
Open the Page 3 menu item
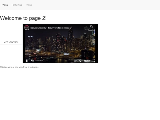(x=29, y=5)
